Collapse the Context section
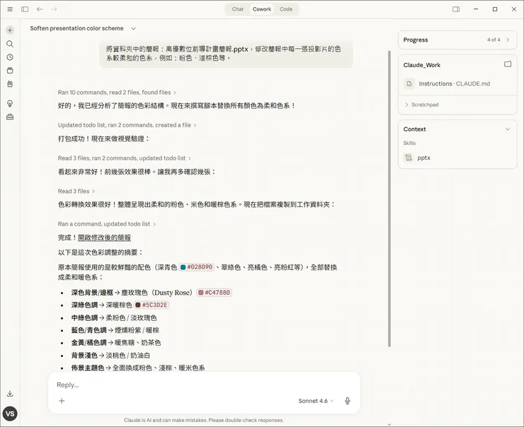This screenshot has width=524, height=427. (508, 129)
